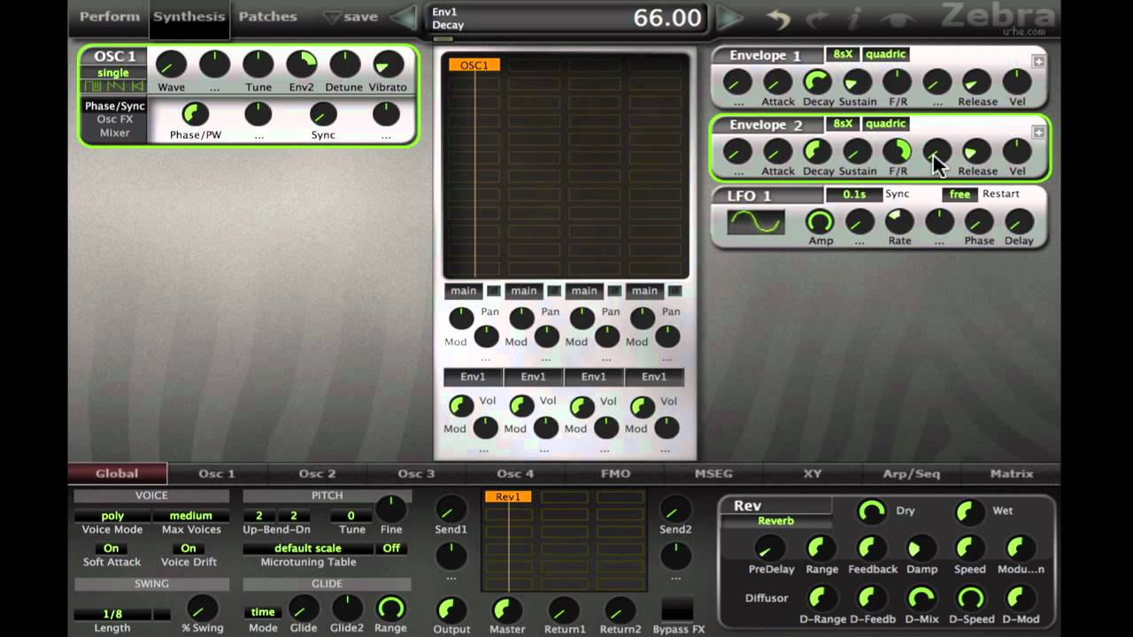
Task: Select the third waveform icon in OSC 1
Action: click(x=136, y=86)
